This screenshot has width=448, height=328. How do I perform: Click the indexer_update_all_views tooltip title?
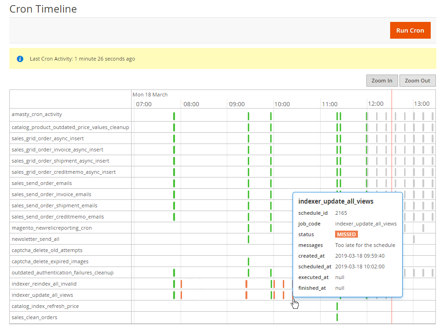pyautogui.click(x=336, y=201)
